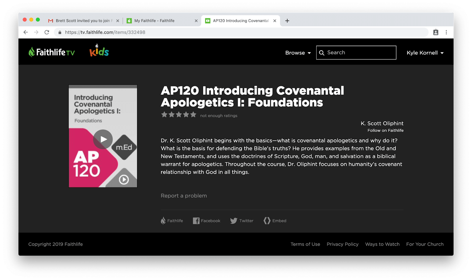Click Copyright 2019 Faithlife text
The height and width of the screenshot is (280, 472).
click(55, 244)
